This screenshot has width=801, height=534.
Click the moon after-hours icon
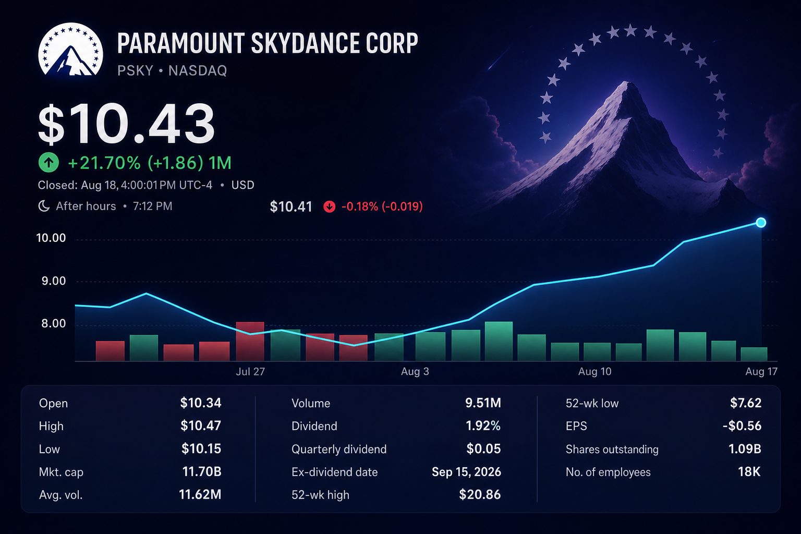[44, 206]
